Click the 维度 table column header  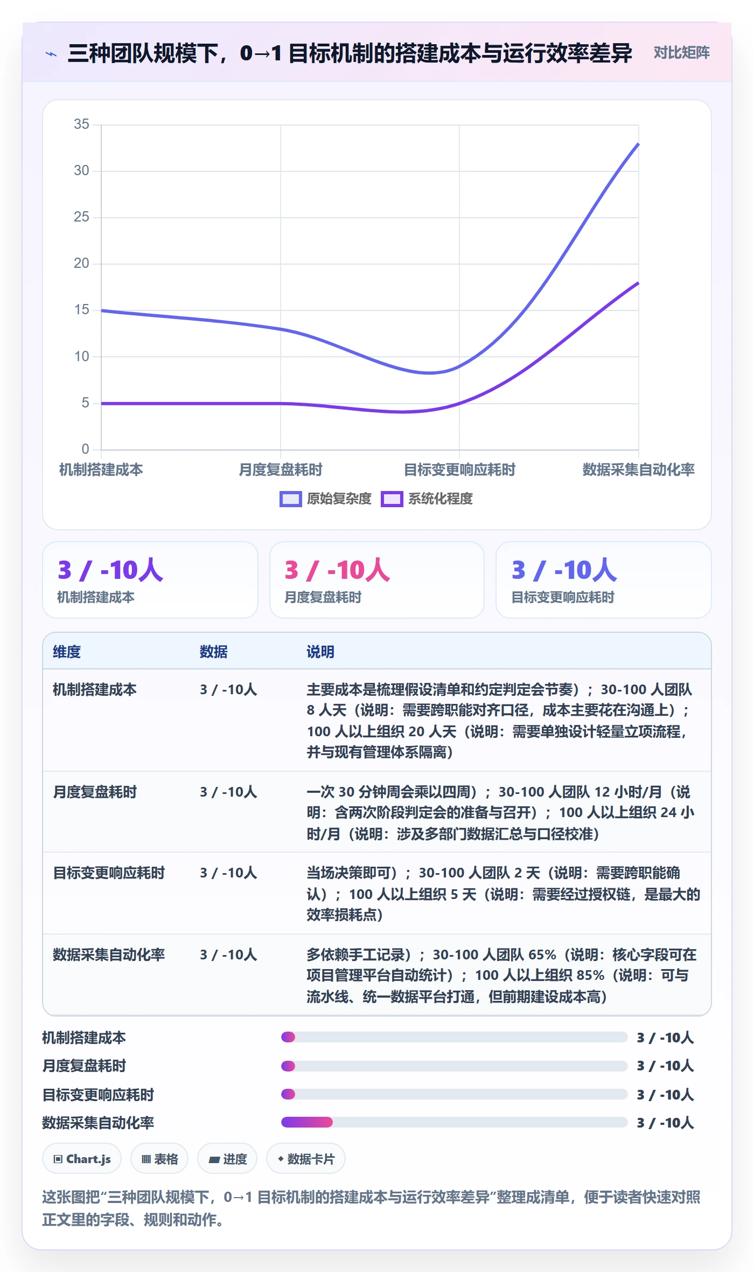67,652
